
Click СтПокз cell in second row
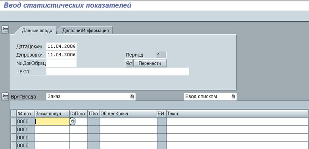click(x=79, y=130)
